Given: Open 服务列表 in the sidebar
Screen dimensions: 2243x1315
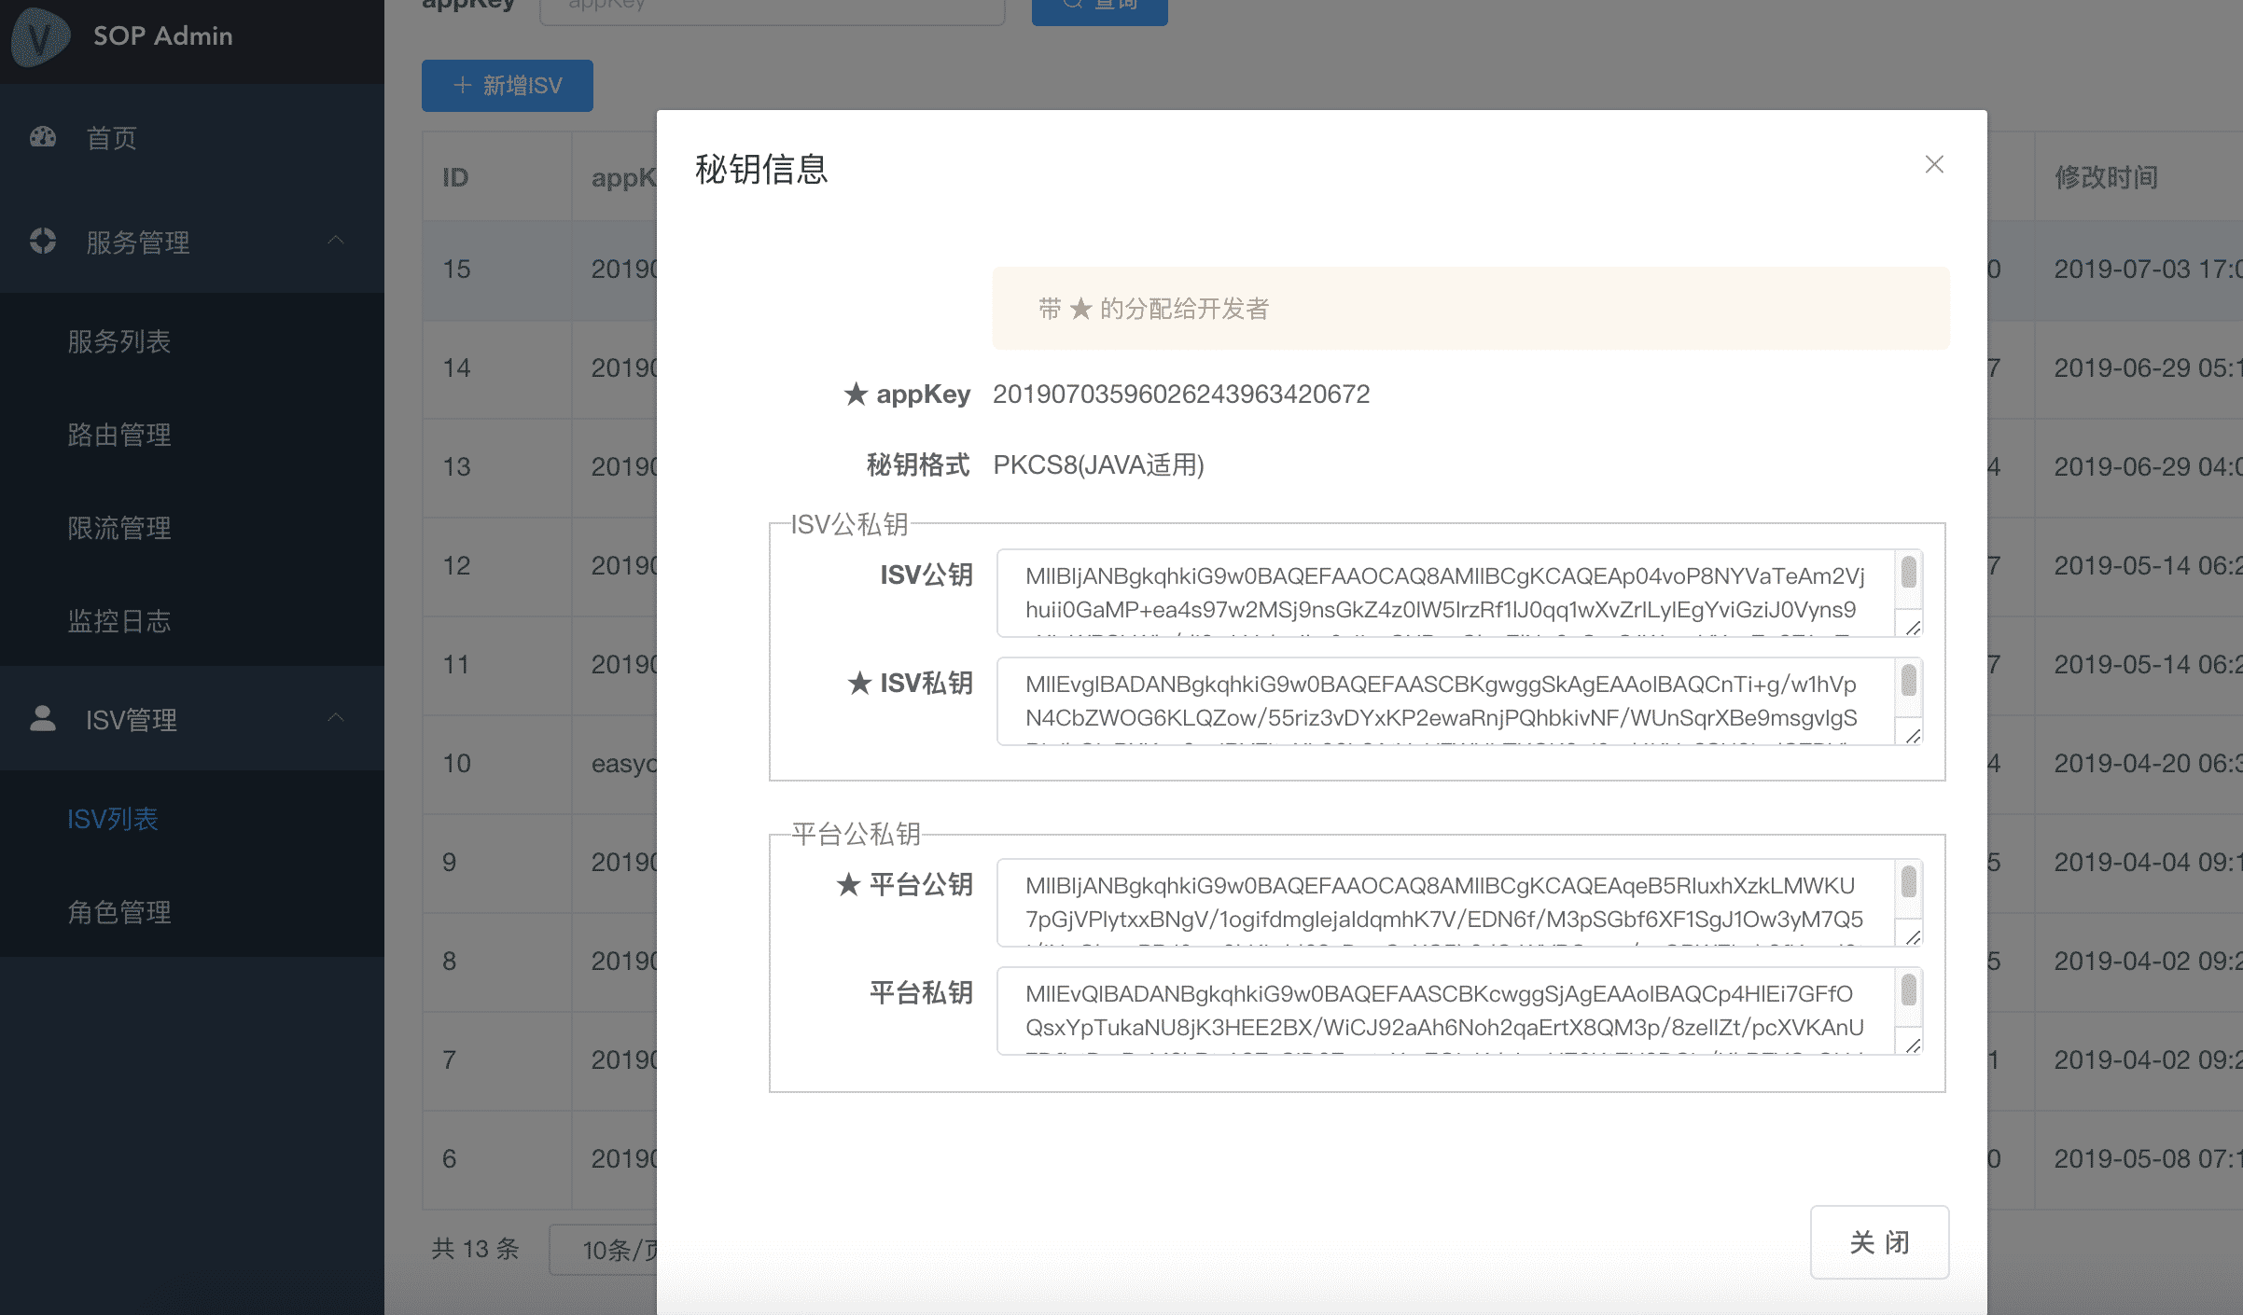Looking at the screenshot, I should tap(119, 341).
